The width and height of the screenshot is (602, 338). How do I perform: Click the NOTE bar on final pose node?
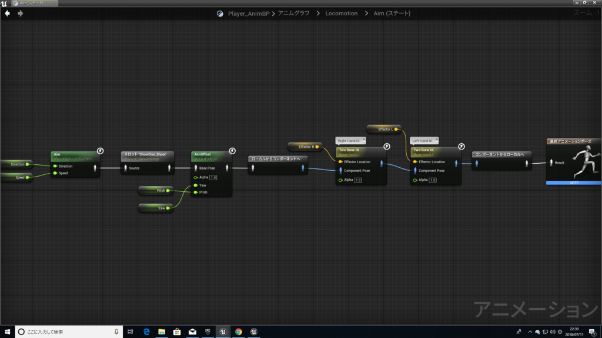point(574,183)
